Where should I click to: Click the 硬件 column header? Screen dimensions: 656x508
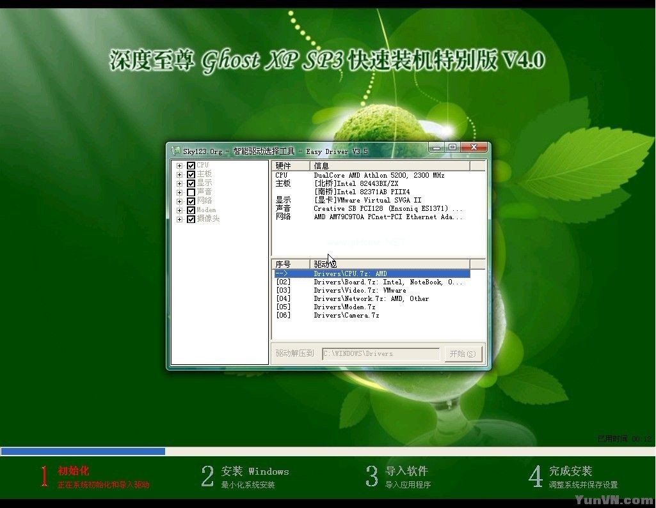tap(291, 166)
